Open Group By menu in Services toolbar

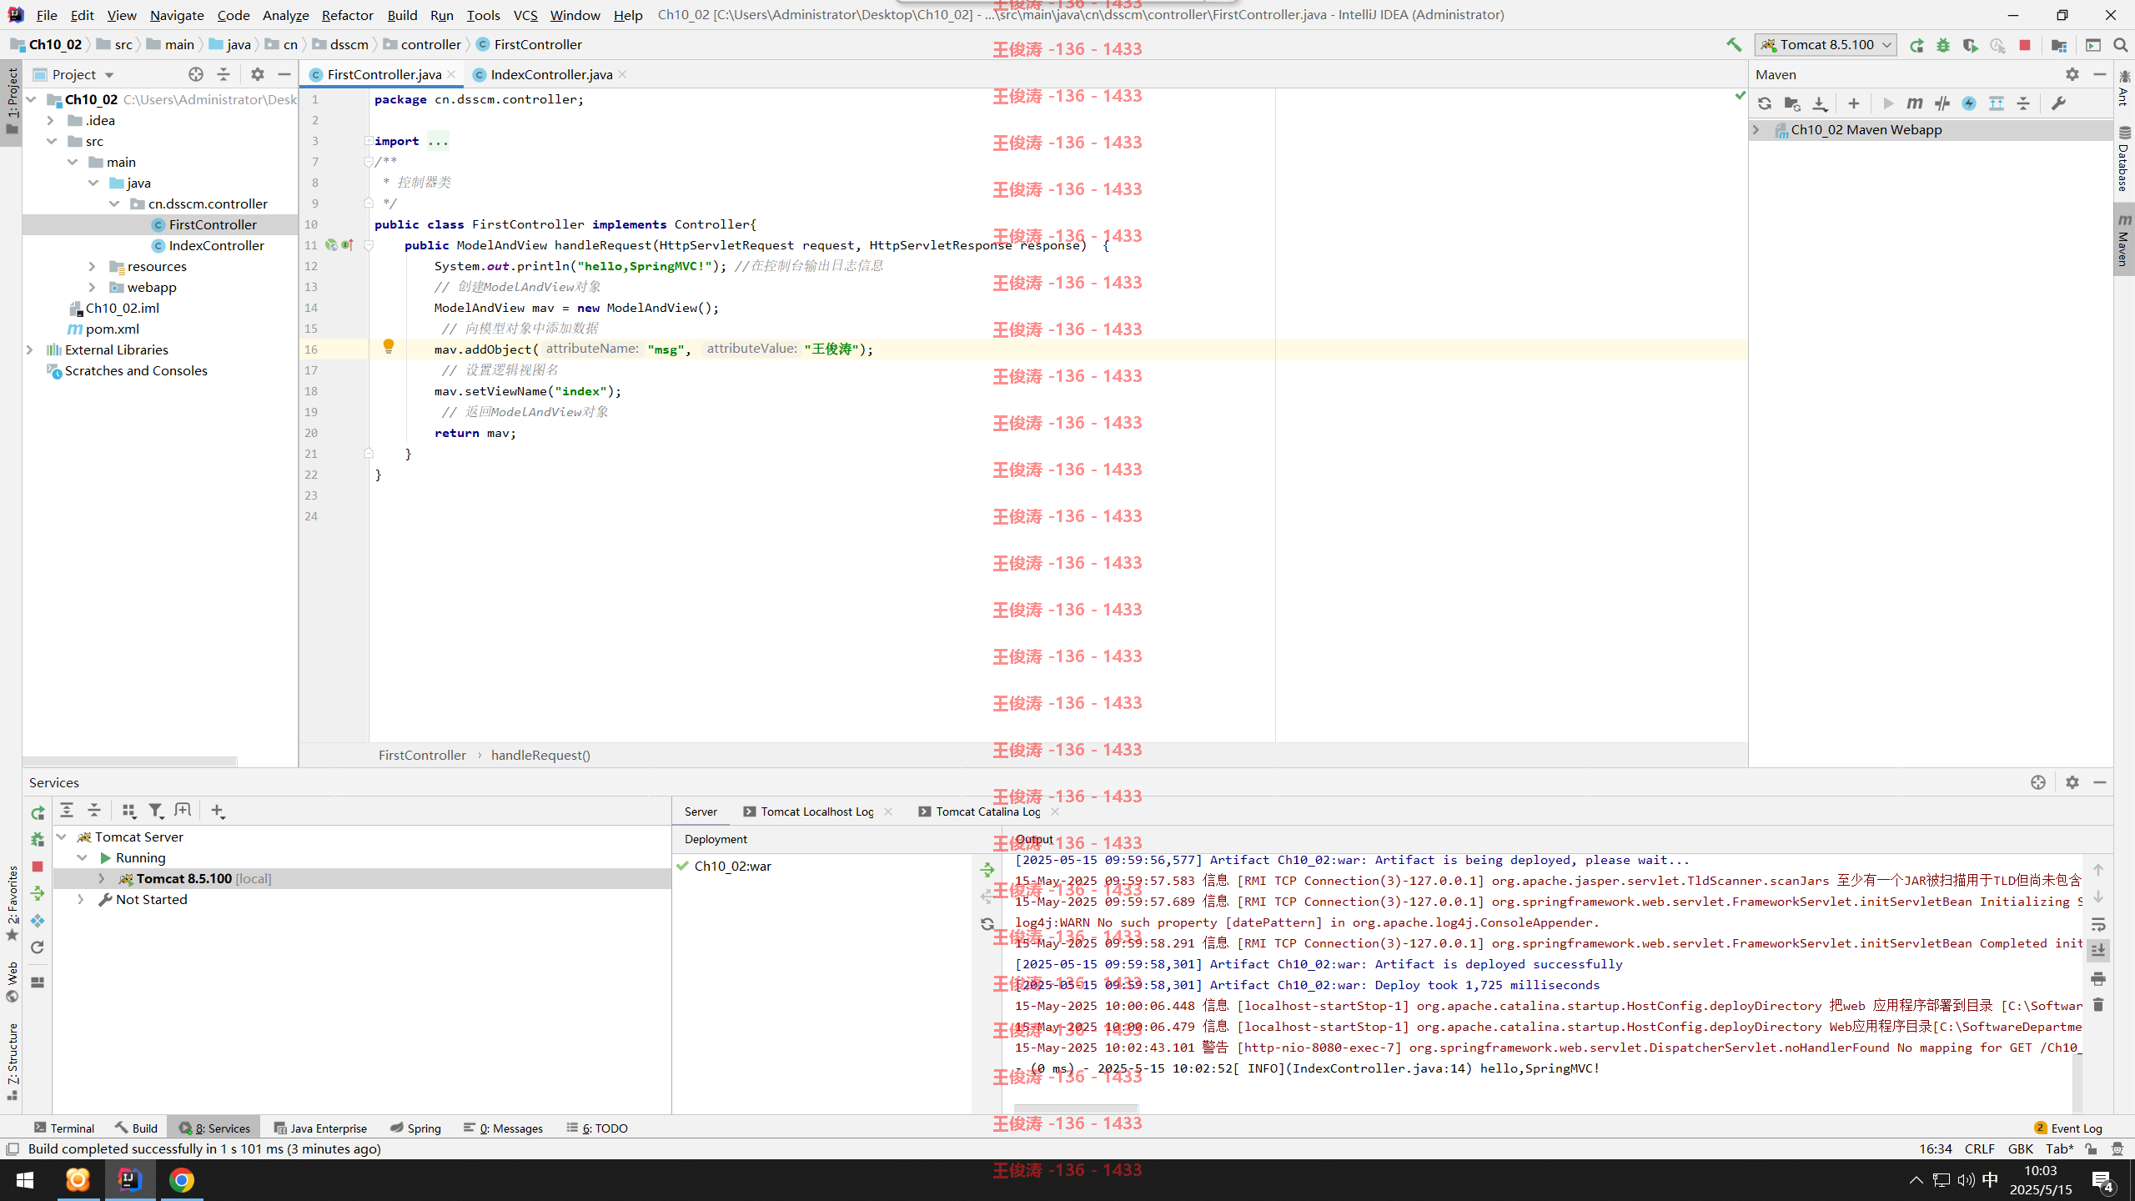[x=128, y=810]
